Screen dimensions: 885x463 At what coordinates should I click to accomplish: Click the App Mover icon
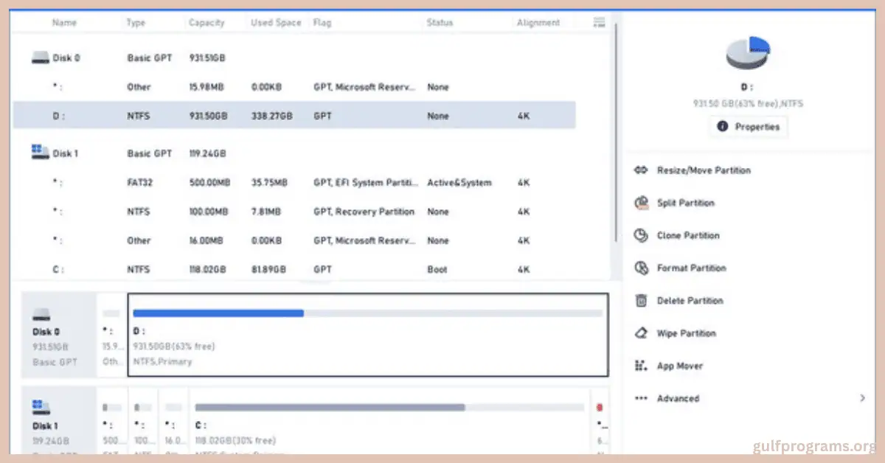pos(641,366)
